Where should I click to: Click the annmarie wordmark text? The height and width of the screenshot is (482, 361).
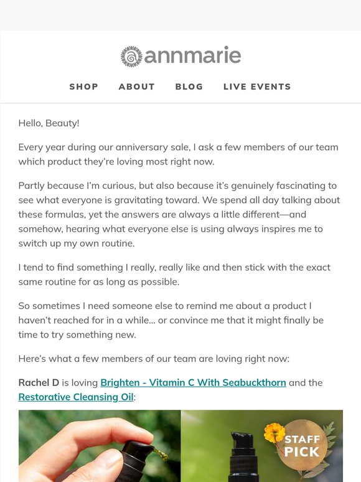coord(192,55)
